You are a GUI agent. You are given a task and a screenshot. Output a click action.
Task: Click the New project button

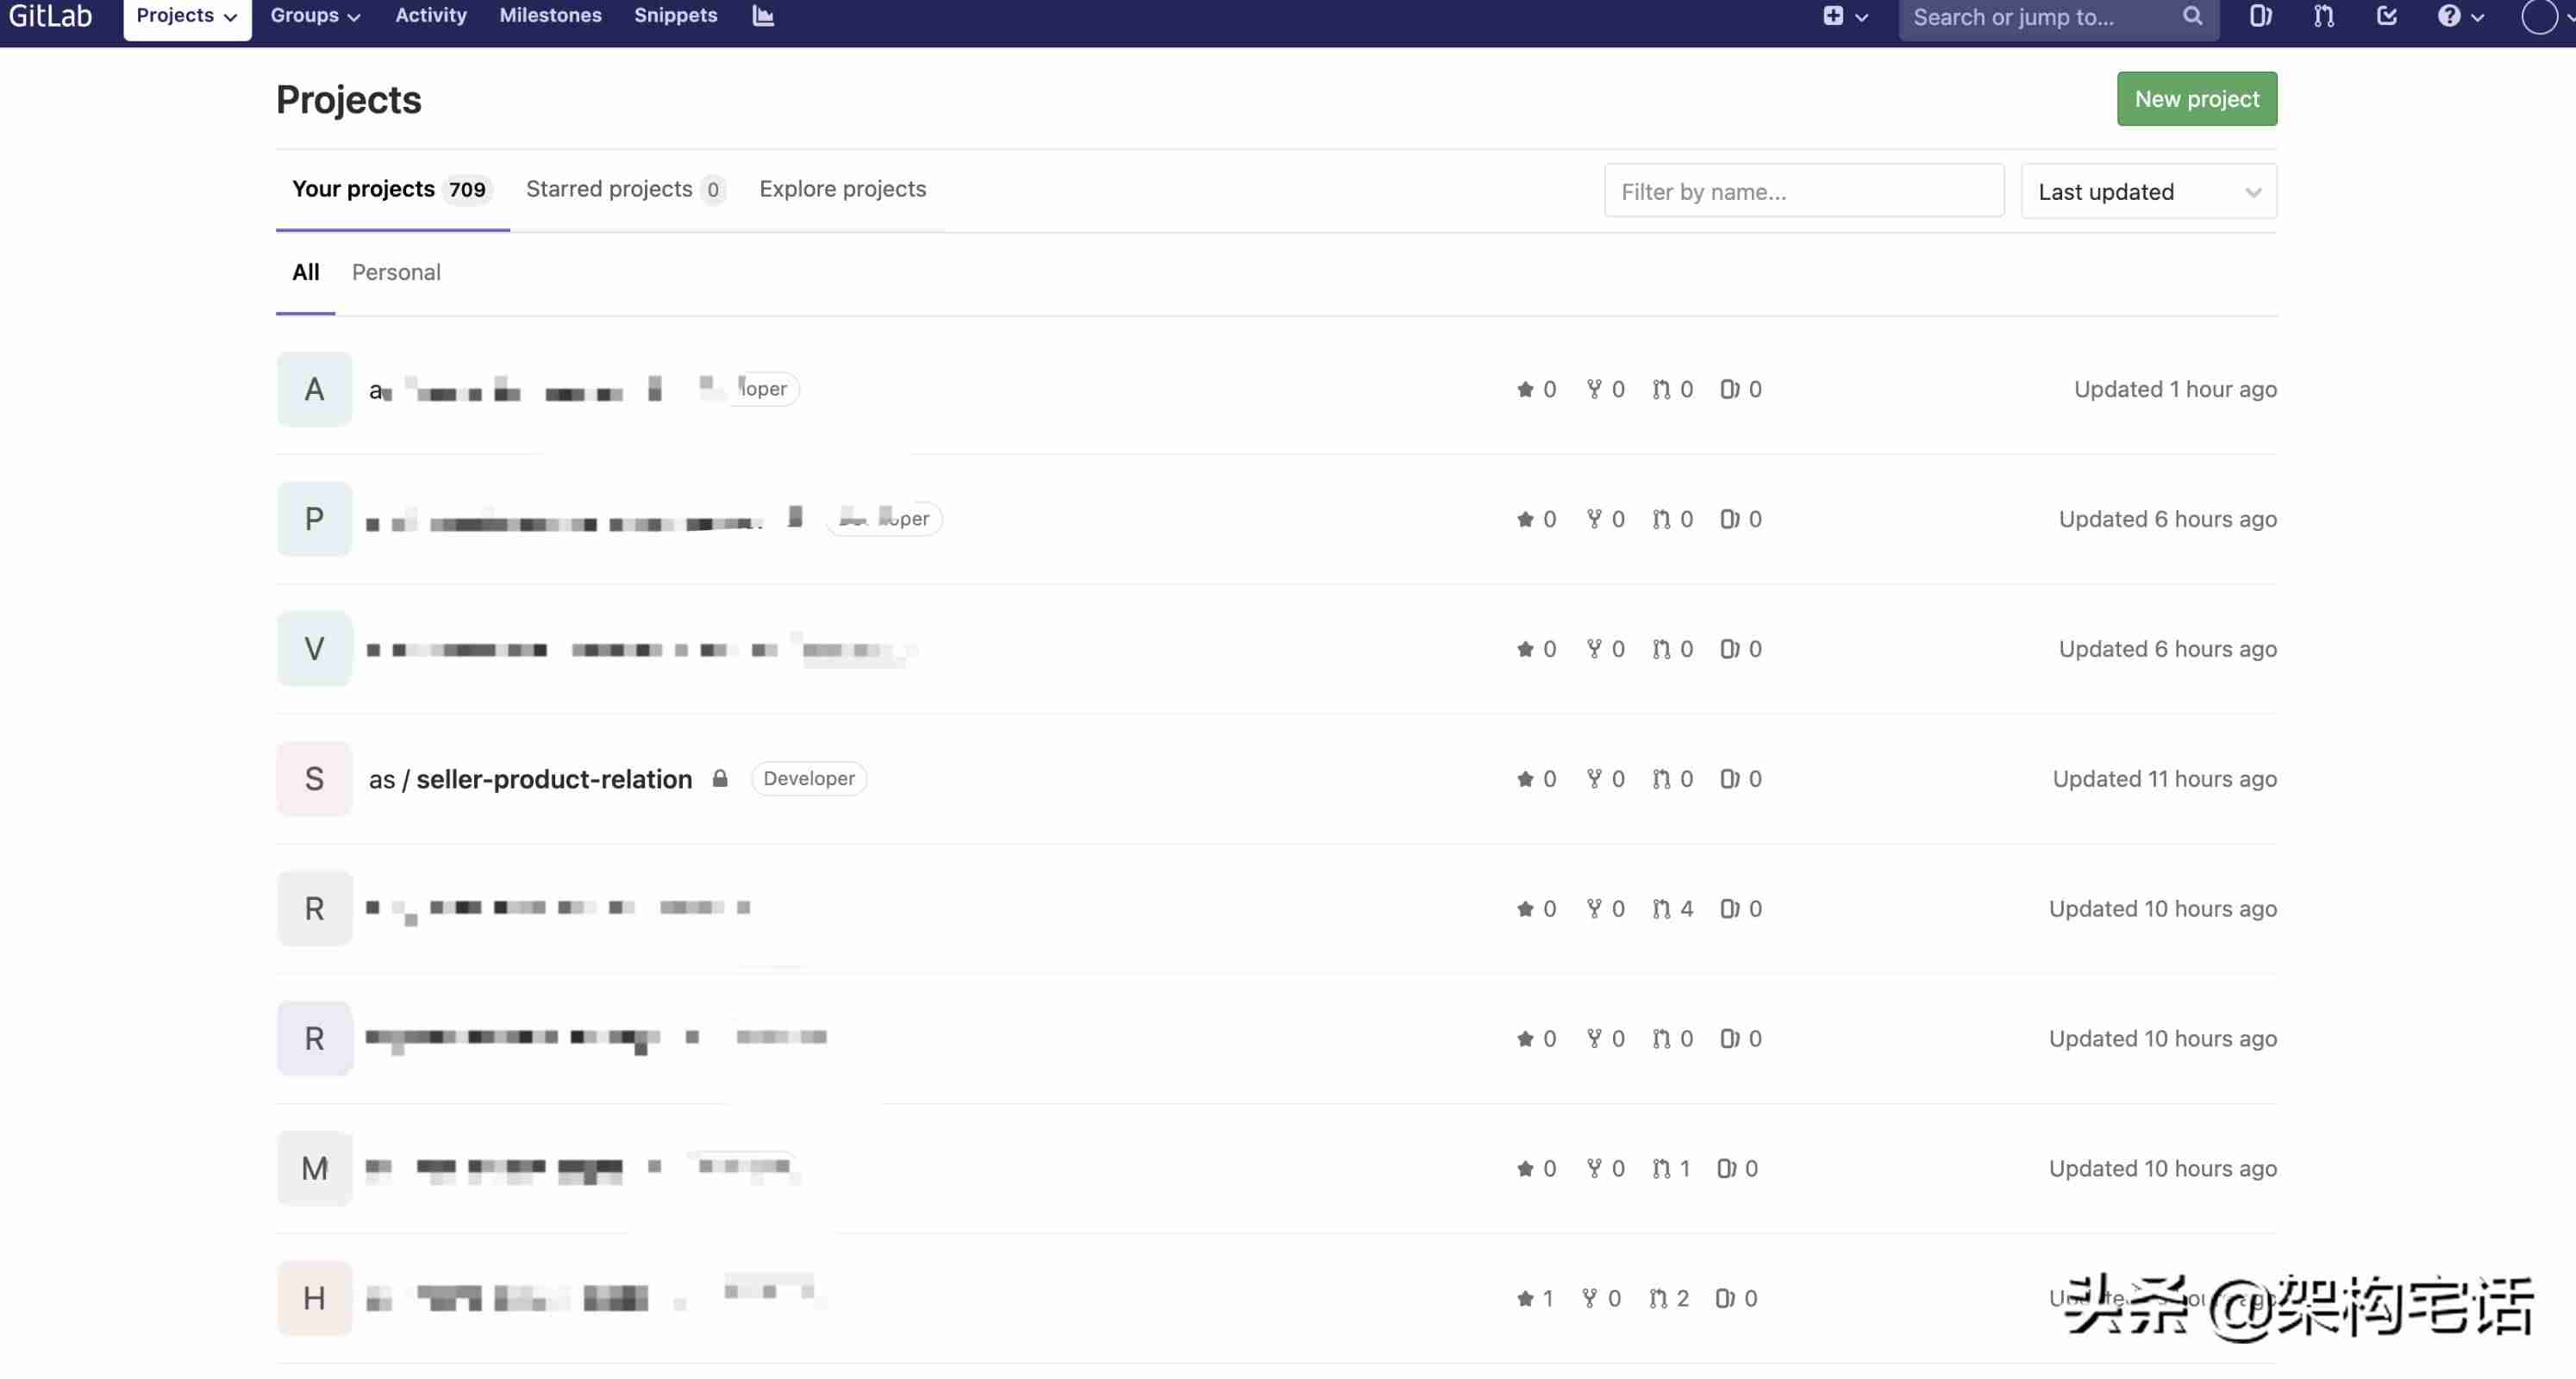2196,99
